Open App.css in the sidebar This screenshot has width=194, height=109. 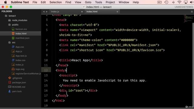click(20, 47)
